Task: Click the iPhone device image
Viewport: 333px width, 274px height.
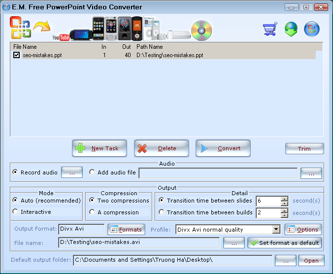Action: point(99,29)
